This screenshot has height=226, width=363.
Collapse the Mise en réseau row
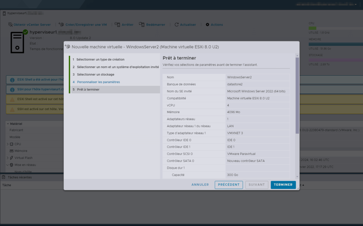click(x=8, y=165)
